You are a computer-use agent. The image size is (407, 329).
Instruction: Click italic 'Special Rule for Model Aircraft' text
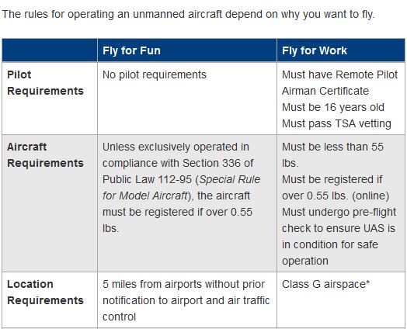[181, 188]
